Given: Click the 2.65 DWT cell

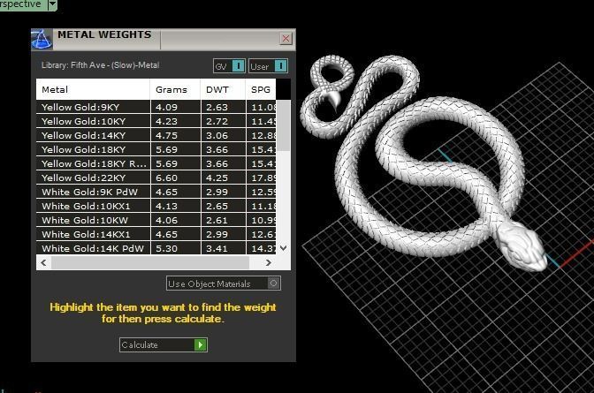Looking at the screenshot, I should point(223,206).
